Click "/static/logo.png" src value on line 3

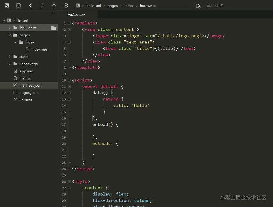[x=179, y=36]
